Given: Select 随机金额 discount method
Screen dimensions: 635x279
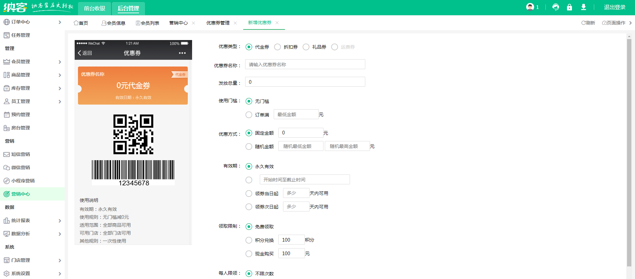Looking at the screenshot, I should point(249,146).
